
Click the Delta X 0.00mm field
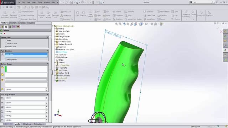(x=25, y=98)
